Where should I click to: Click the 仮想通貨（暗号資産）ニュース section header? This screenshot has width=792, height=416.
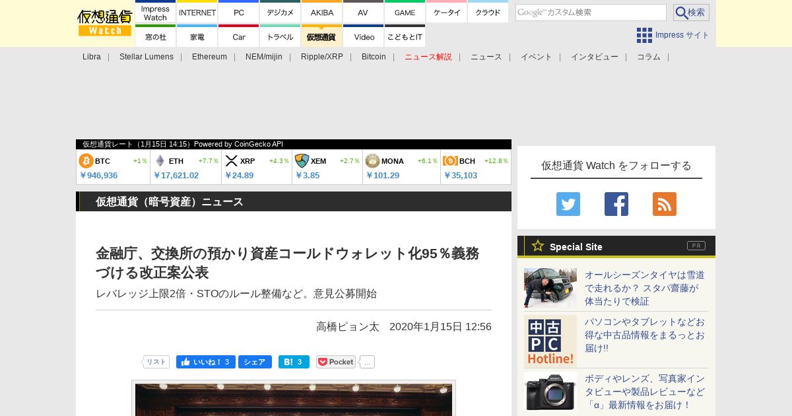[x=294, y=201]
